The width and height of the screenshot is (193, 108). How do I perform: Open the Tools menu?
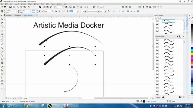pyautogui.click(x=53, y=4)
